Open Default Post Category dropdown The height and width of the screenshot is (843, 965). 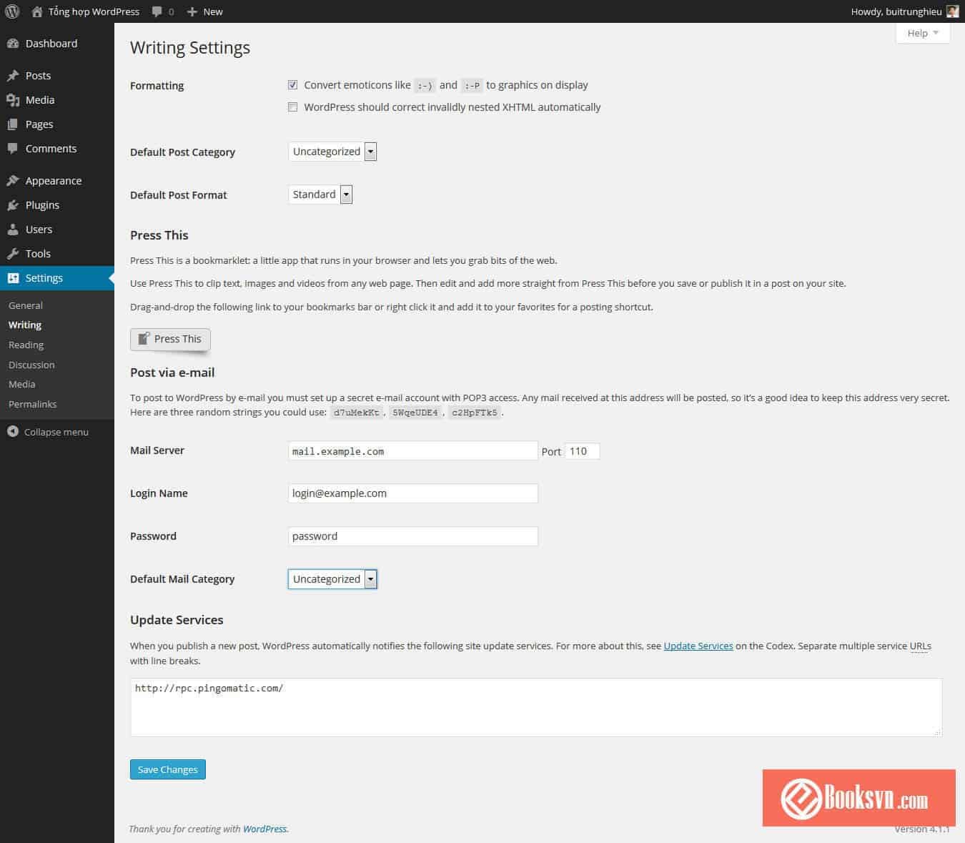tap(332, 152)
